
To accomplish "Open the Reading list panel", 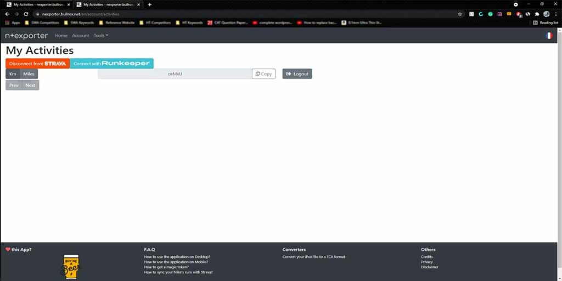I will click(x=546, y=23).
